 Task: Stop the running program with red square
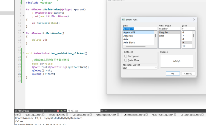tap(58, 111)
